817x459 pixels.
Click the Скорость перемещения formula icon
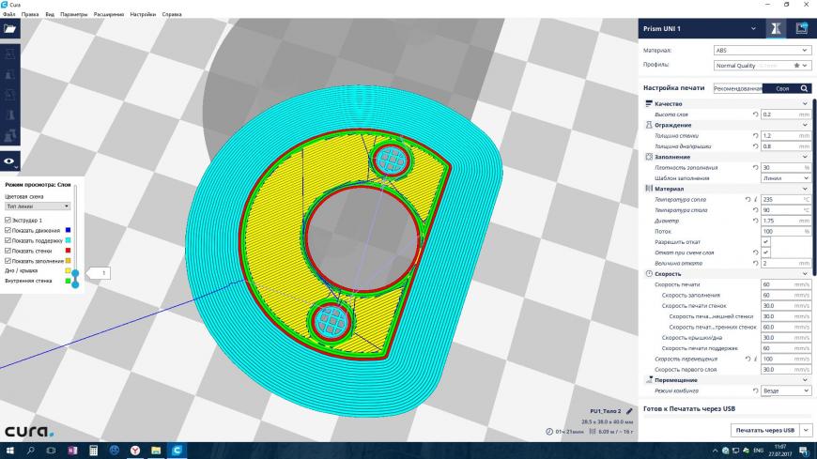(x=756, y=359)
